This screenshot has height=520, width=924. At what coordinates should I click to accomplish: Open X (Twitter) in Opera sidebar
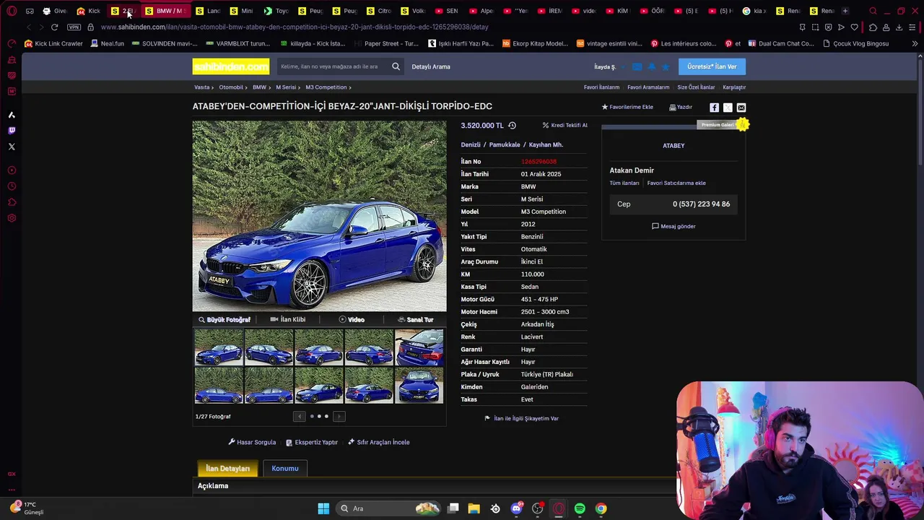tap(12, 147)
